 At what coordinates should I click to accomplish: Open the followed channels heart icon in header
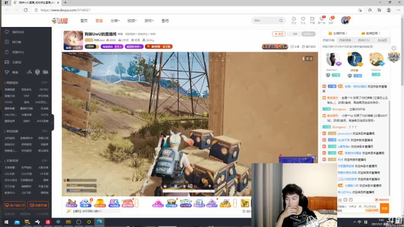[x=303, y=19]
